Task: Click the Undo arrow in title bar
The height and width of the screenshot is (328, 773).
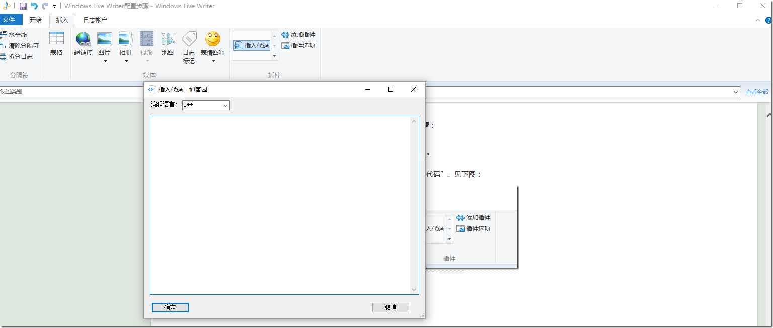Action: tap(34, 6)
